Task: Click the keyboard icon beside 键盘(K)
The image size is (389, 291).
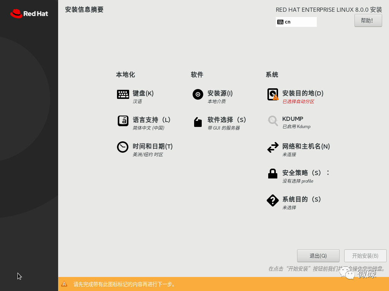Action: click(123, 94)
